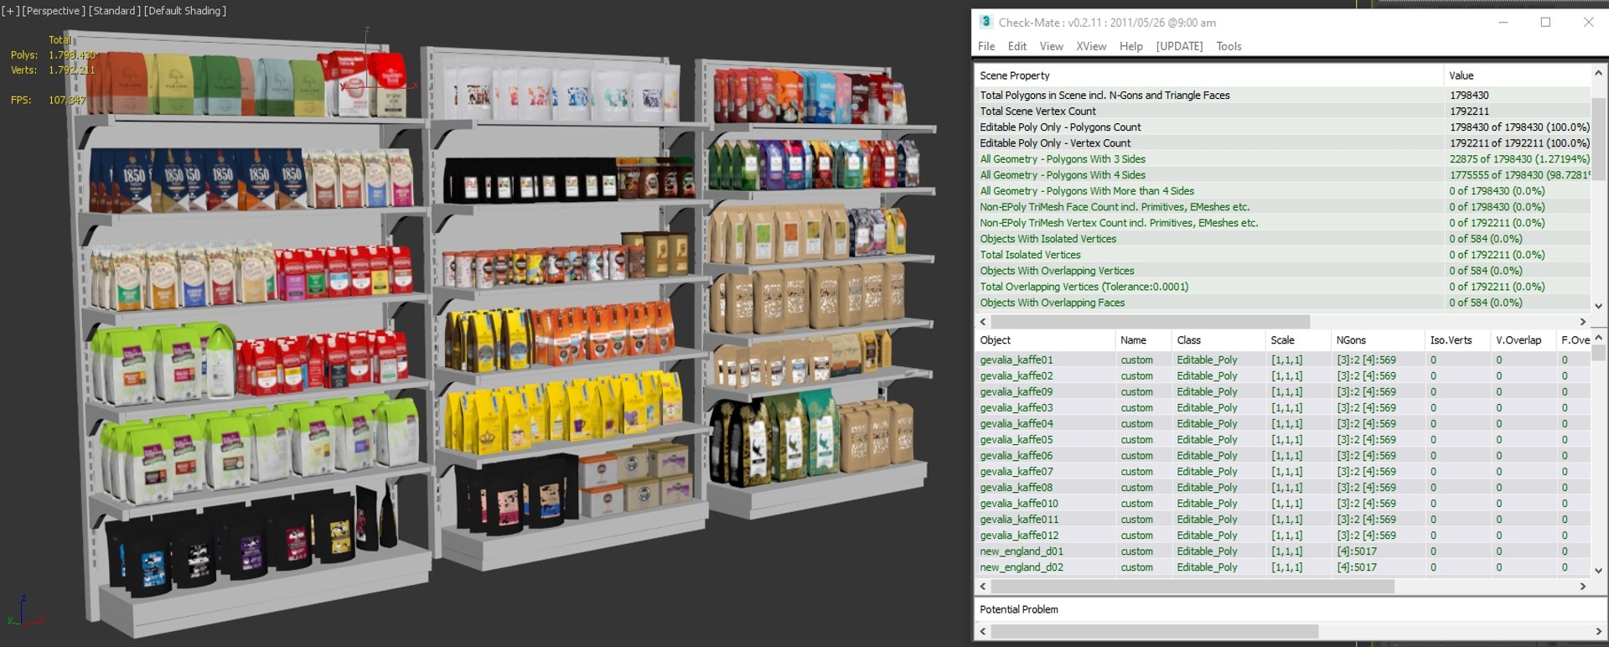Image resolution: width=1609 pixels, height=647 pixels.
Task: Sort the object list by Scale column
Action: (1297, 340)
